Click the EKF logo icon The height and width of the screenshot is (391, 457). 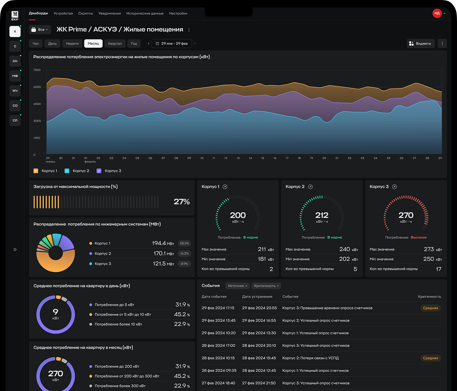(15, 16)
